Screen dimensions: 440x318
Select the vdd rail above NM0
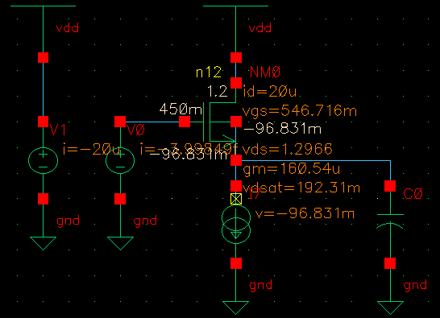pos(235,6)
